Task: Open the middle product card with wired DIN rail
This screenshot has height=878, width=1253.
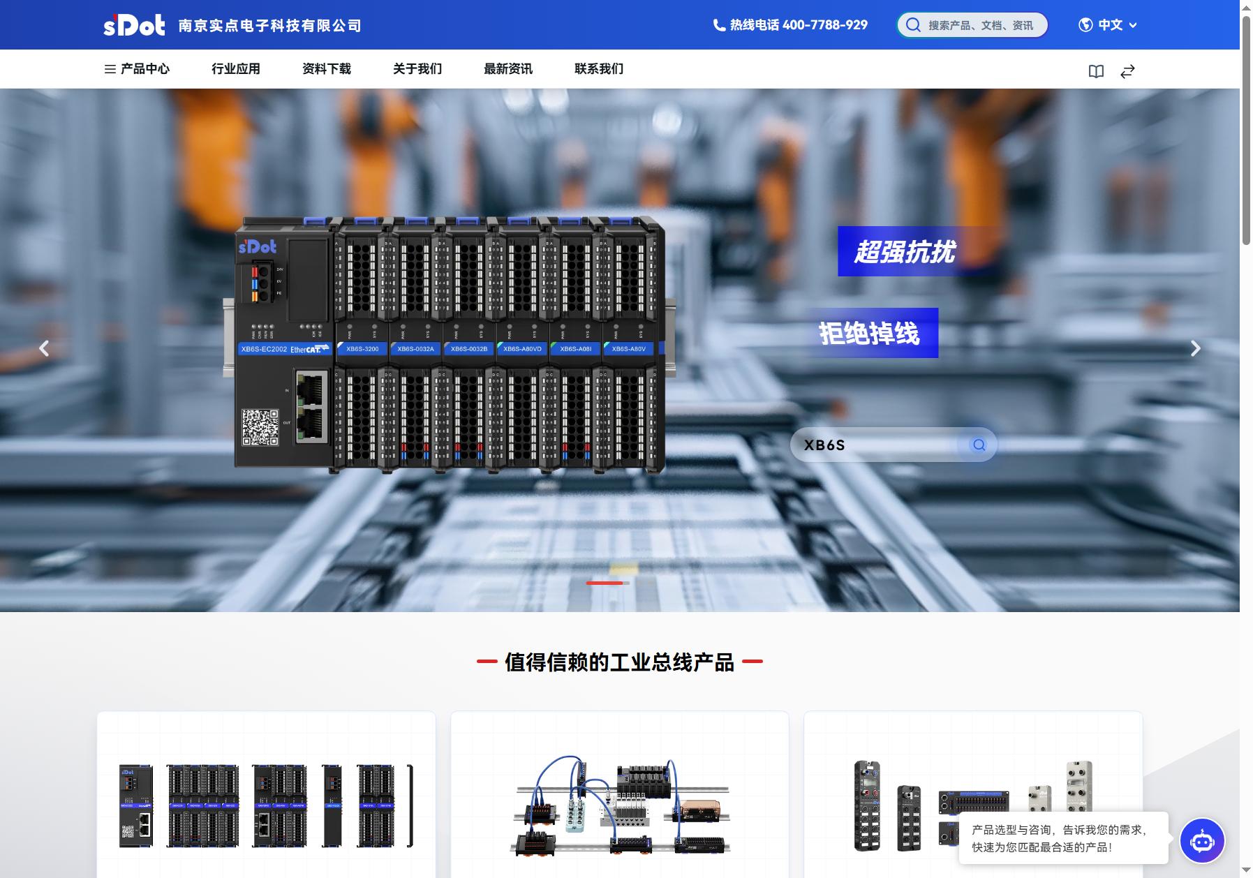Action: coord(620,795)
